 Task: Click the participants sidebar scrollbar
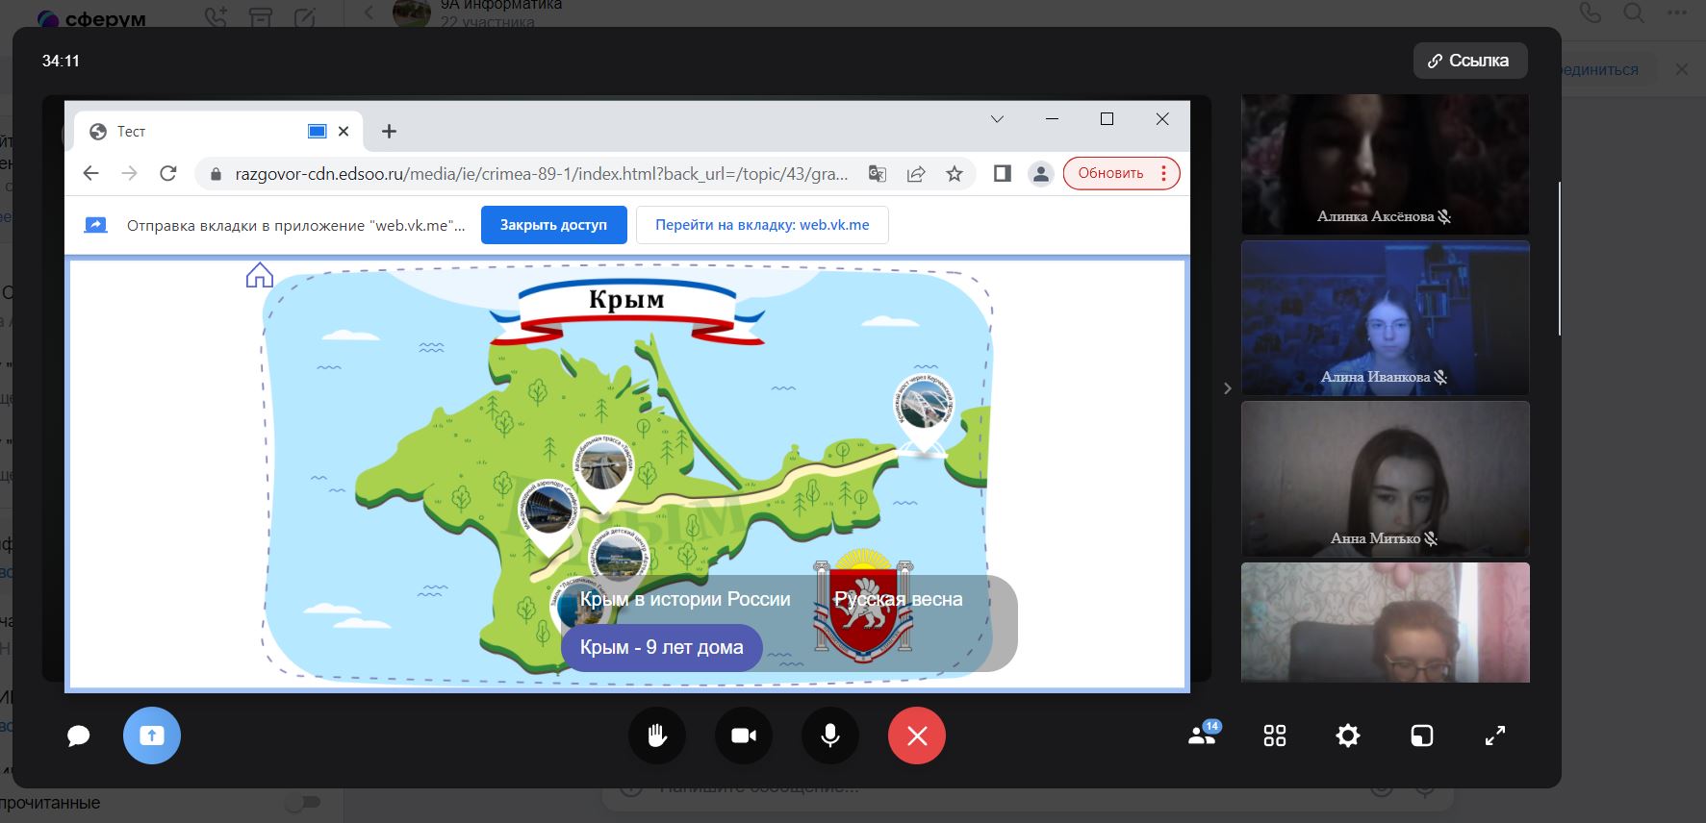click(1559, 258)
